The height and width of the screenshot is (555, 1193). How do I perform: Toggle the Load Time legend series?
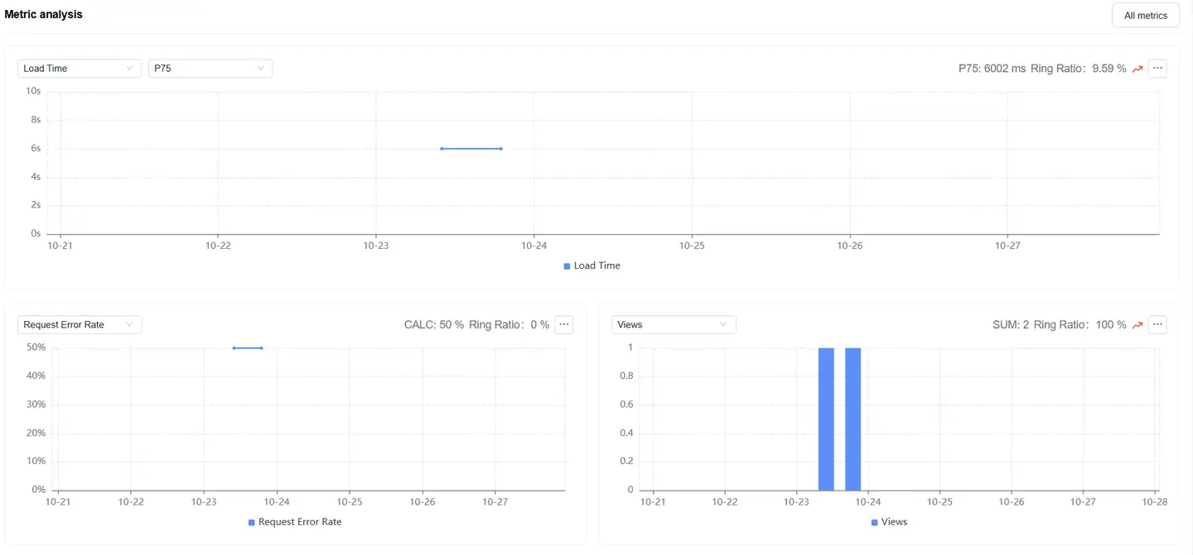596,266
